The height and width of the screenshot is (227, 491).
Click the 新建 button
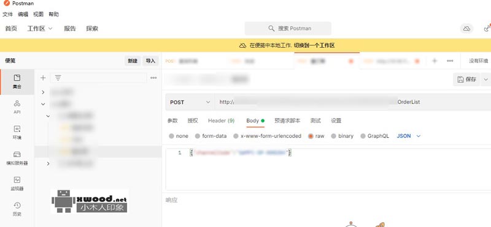(133, 61)
